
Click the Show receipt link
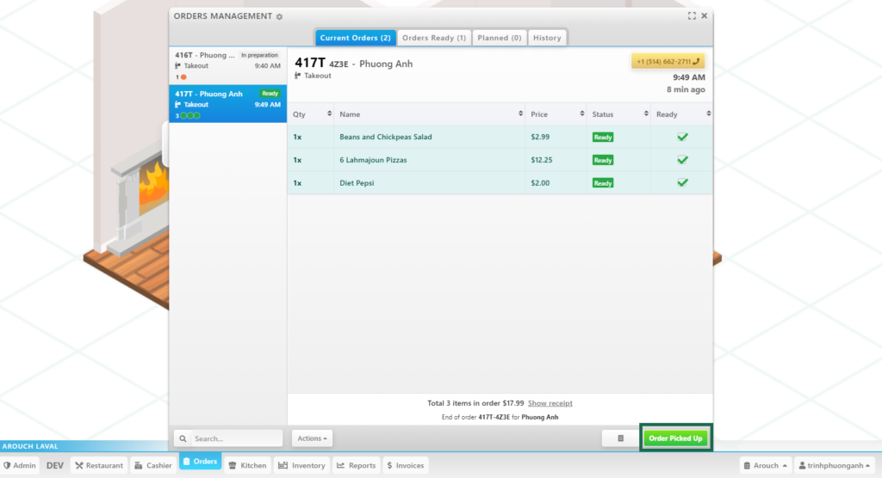pos(550,403)
